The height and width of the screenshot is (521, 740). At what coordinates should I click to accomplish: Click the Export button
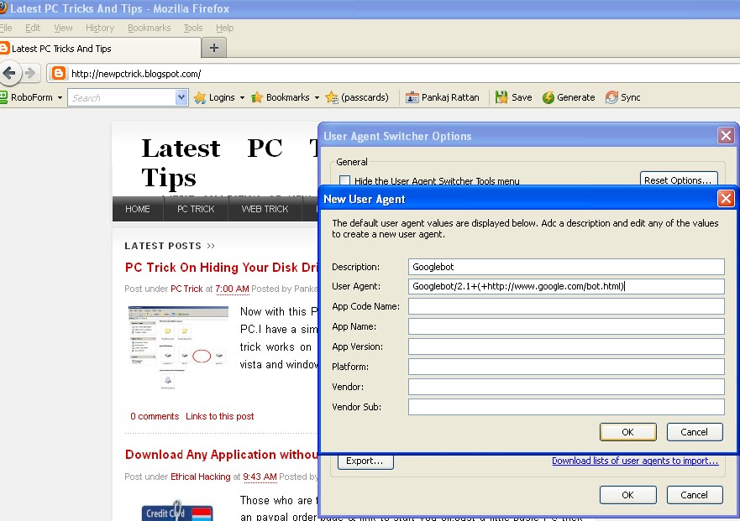(365, 461)
